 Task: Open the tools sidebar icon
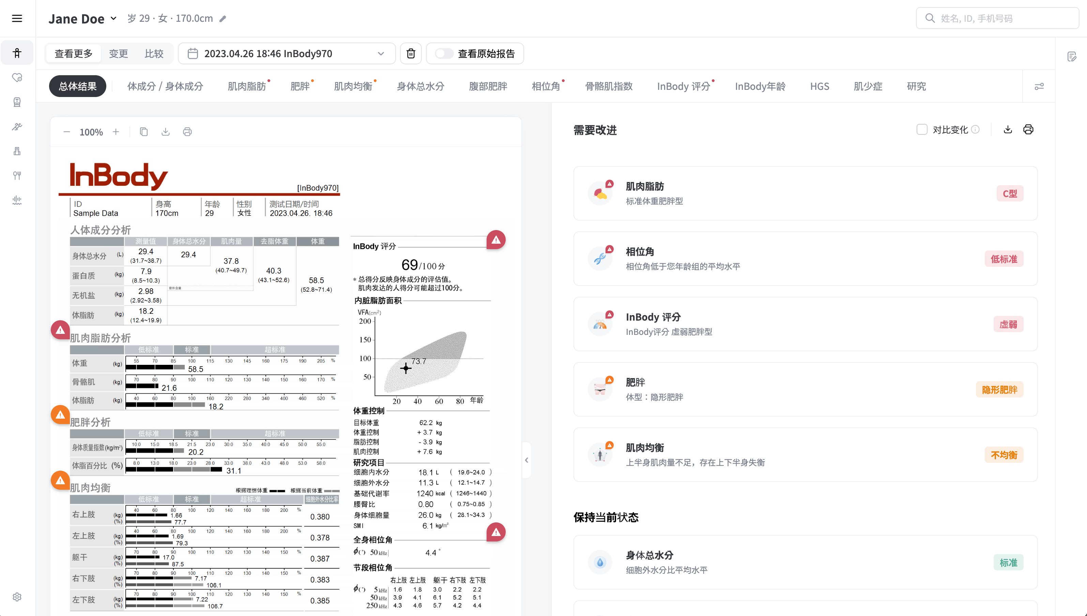click(x=17, y=127)
